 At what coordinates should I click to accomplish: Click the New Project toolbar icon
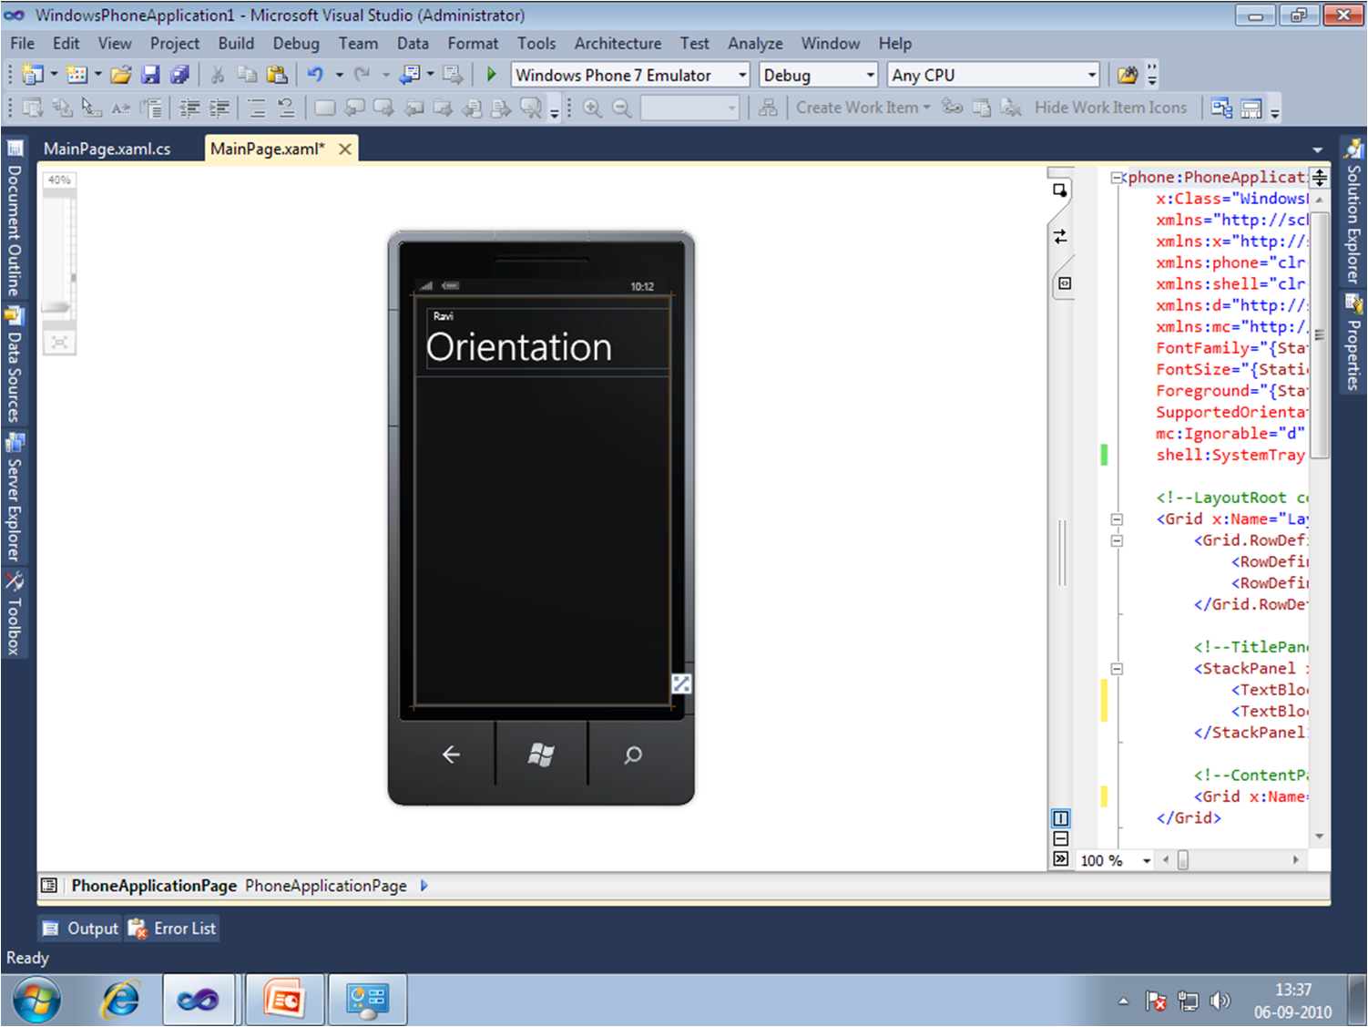(33, 75)
